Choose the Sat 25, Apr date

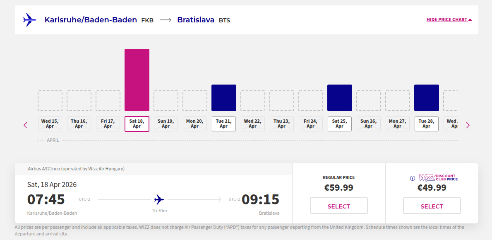pos(340,124)
